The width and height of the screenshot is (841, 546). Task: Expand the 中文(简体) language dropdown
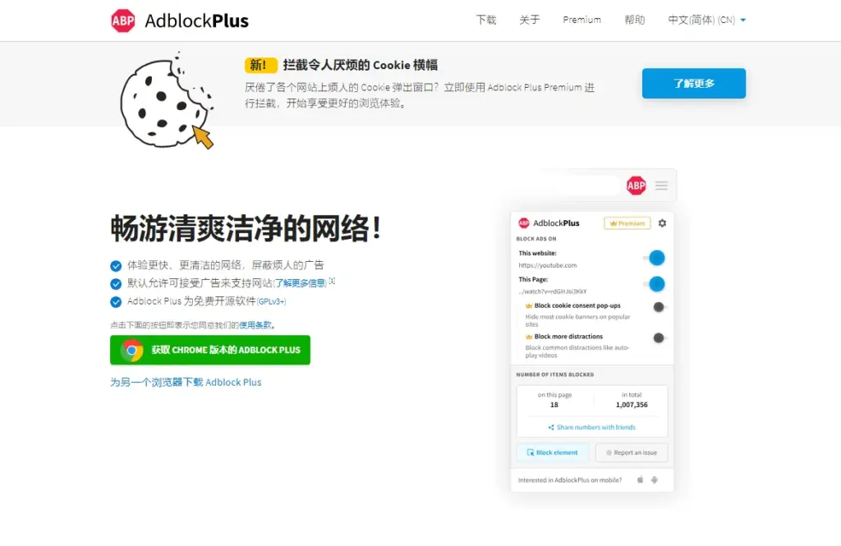706,20
